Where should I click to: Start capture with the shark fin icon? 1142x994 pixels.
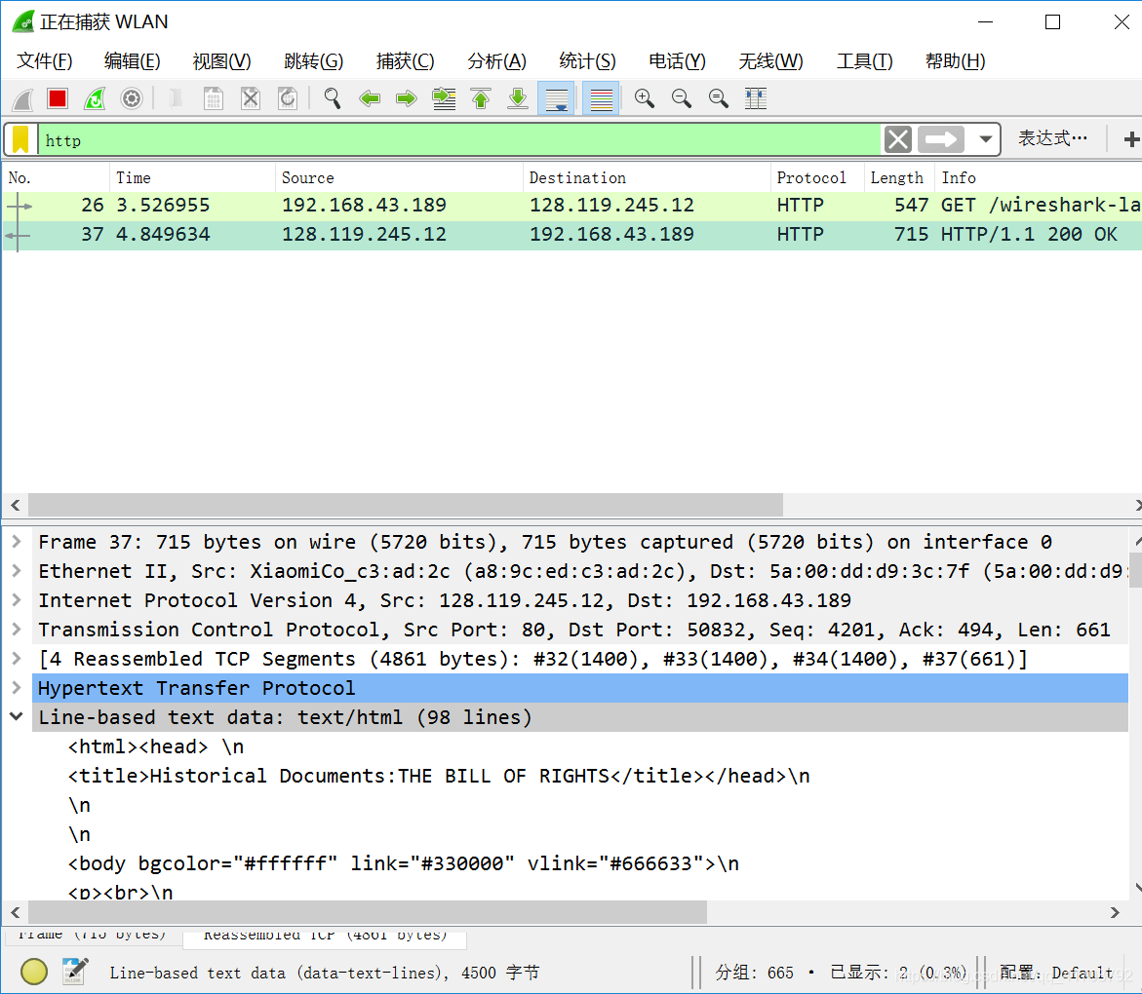click(x=22, y=98)
